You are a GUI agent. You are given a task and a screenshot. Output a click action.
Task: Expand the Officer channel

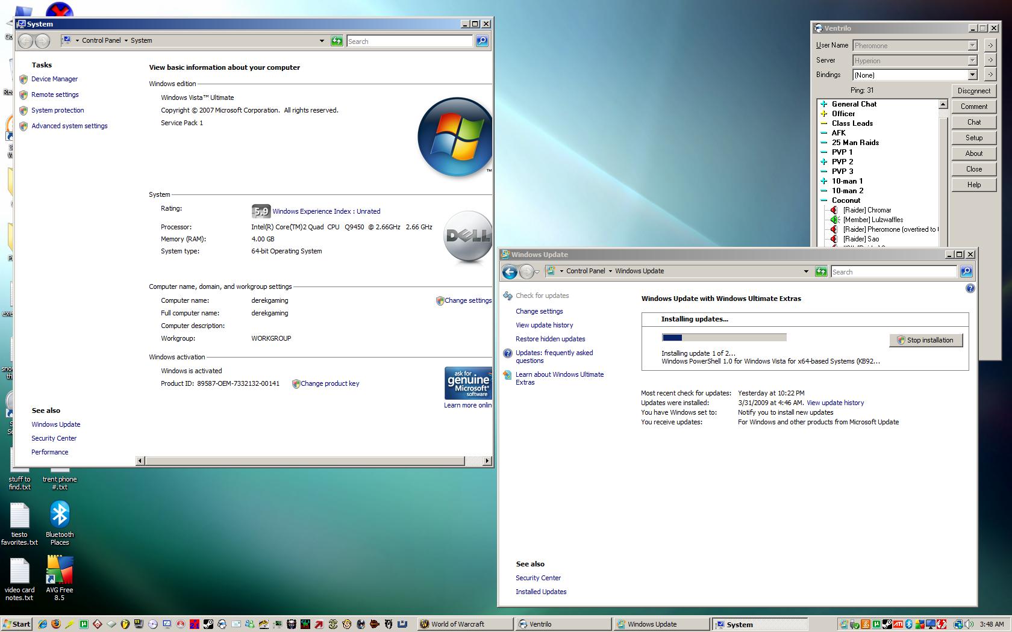pyautogui.click(x=823, y=114)
